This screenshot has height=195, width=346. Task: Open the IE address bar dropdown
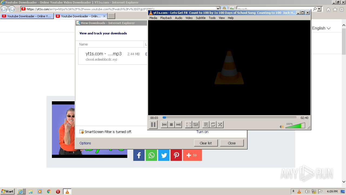pyautogui.click(x=218, y=9)
